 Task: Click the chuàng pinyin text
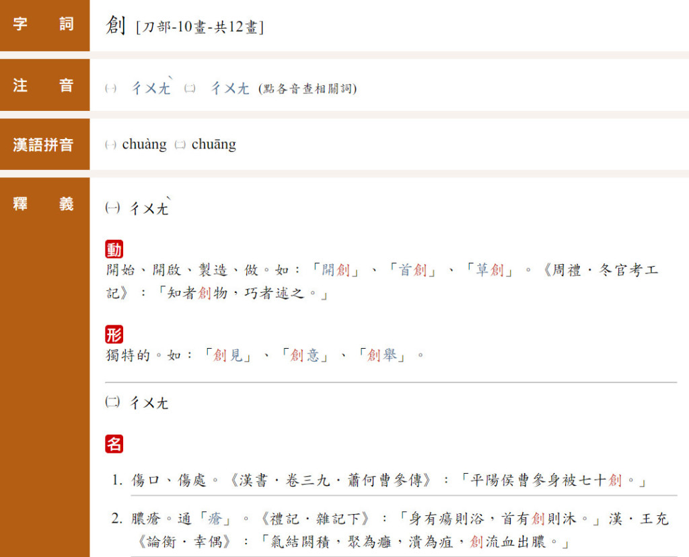tap(144, 144)
